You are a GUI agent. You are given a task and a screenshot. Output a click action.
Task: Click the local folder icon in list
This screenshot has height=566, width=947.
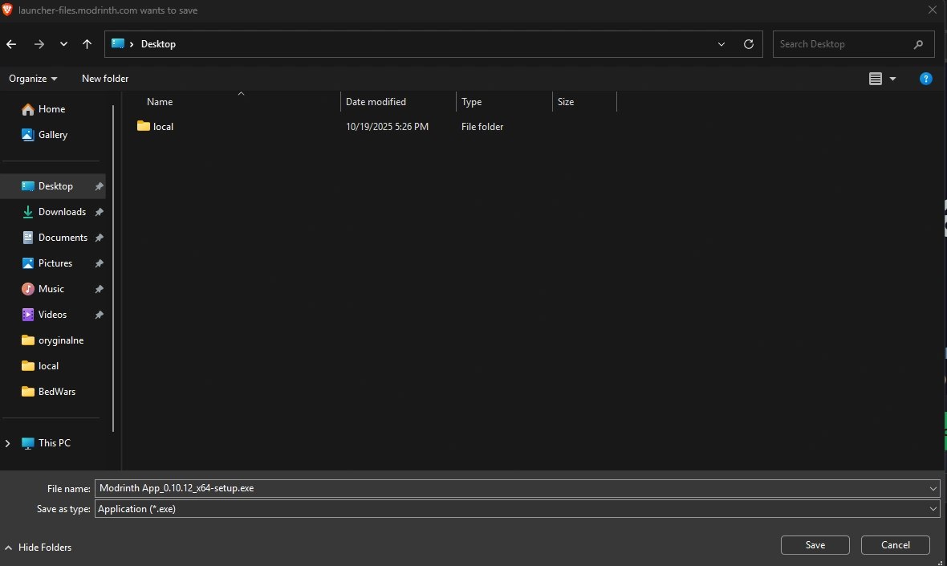[x=143, y=125]
